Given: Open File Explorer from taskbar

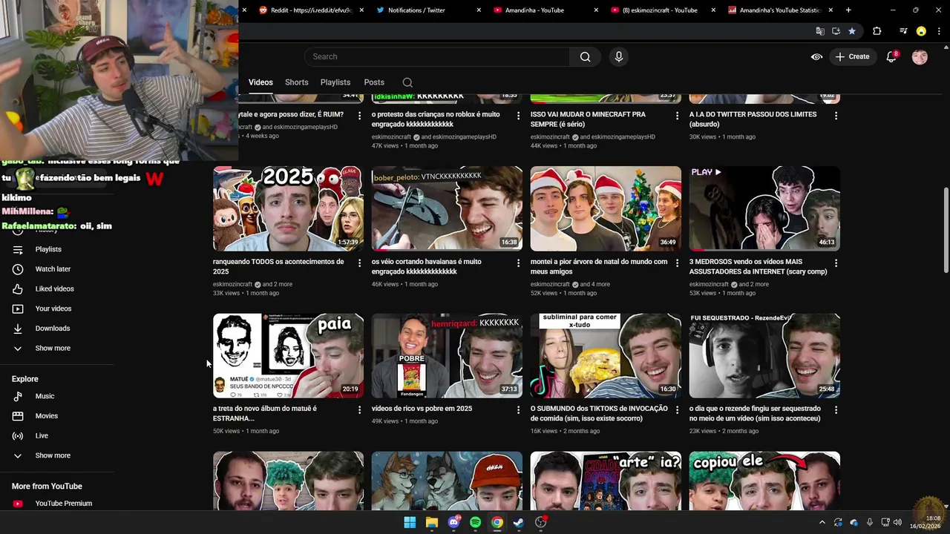Looking at the screenshot, I should pos(431,522).
